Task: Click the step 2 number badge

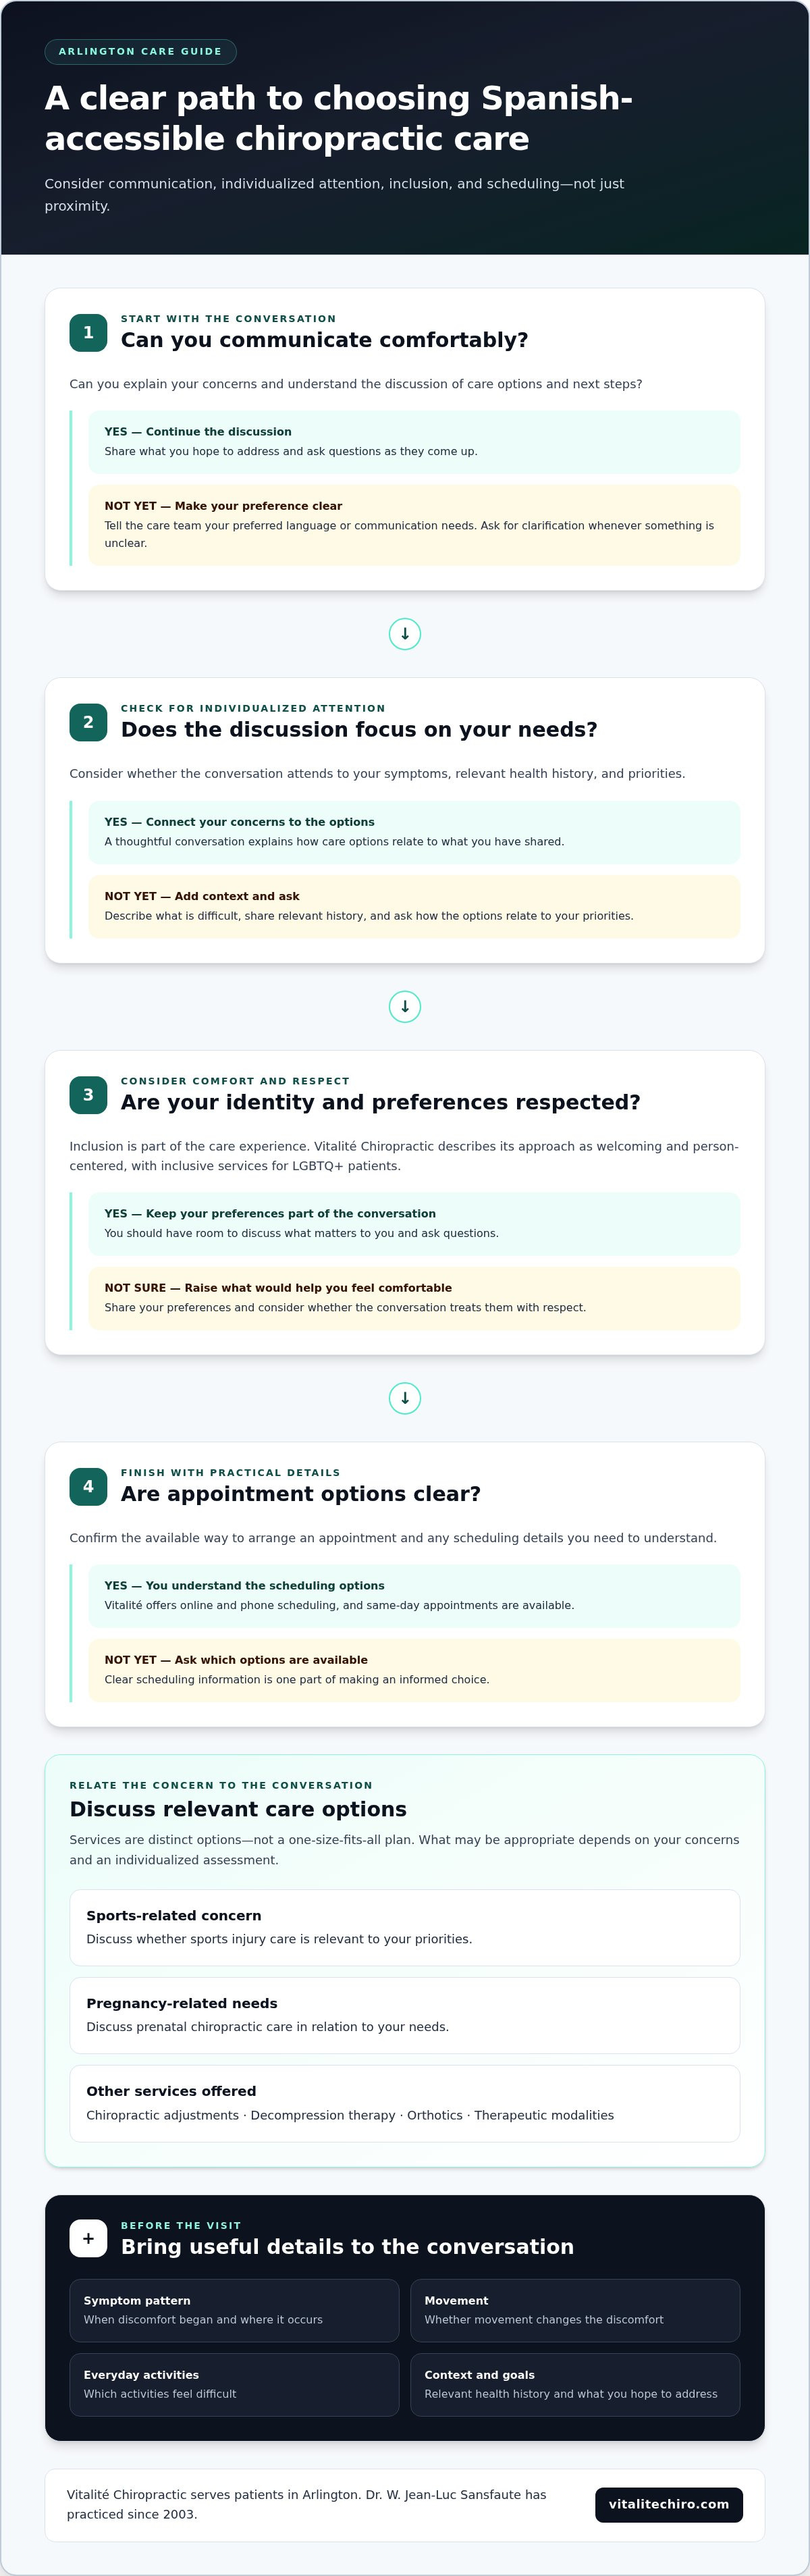Action: [88, 723]
